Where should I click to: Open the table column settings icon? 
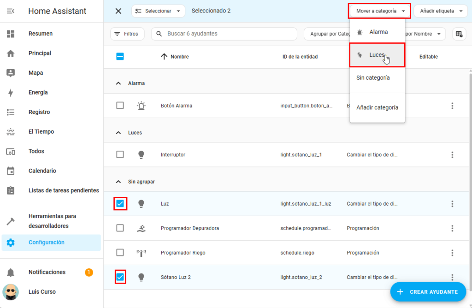click(459, 34)
